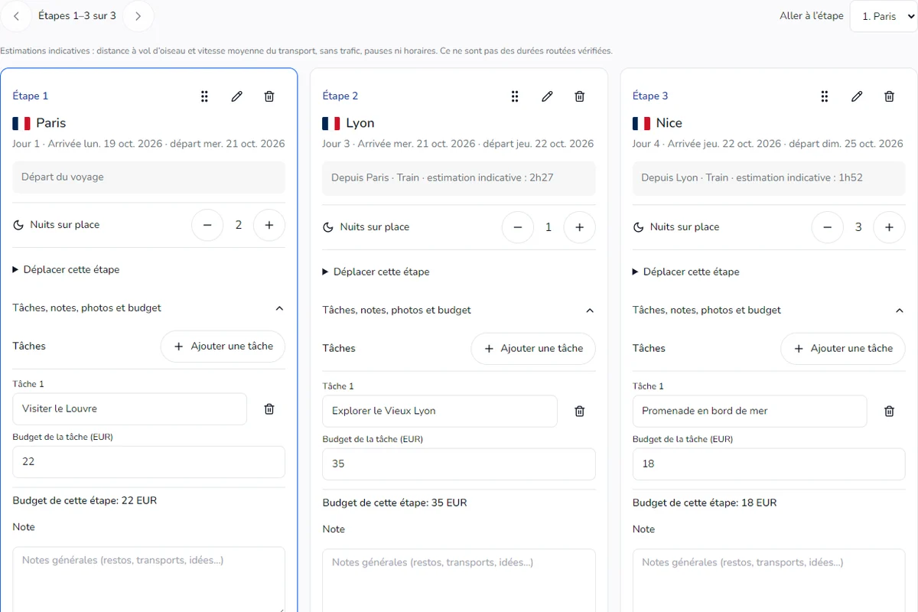Click the moon icon beside Lyon 'Nuits sur place'
This screenshot has height=612, width=918.
(x=328, y=227)
